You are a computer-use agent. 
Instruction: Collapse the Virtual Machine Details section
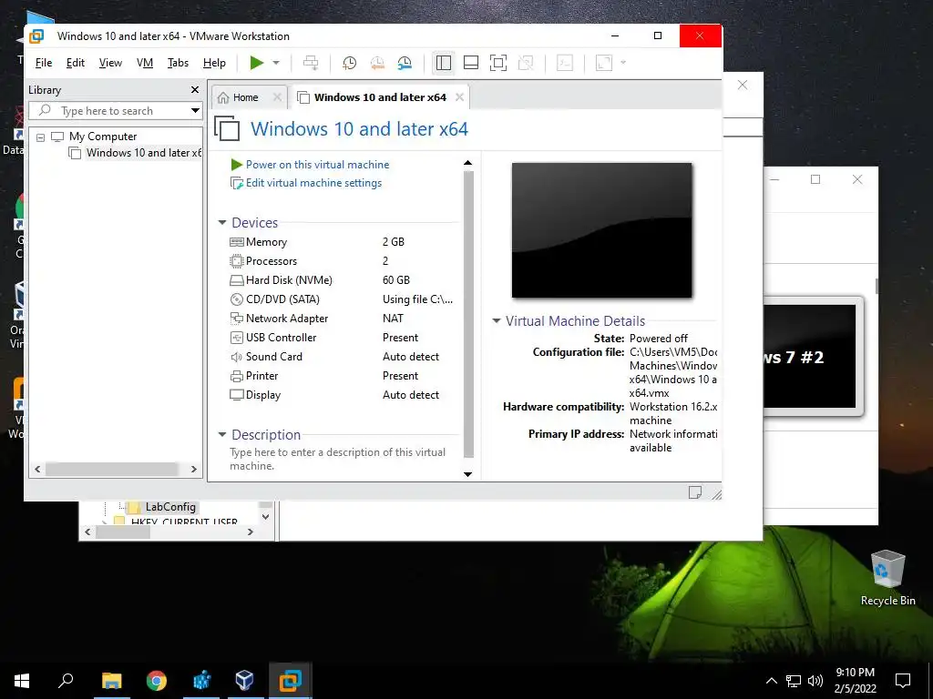(x=497, y=321)
